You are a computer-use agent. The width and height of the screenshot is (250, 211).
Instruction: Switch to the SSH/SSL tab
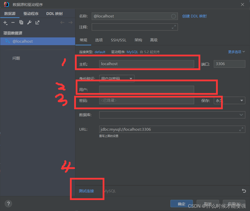coord(118,40)
